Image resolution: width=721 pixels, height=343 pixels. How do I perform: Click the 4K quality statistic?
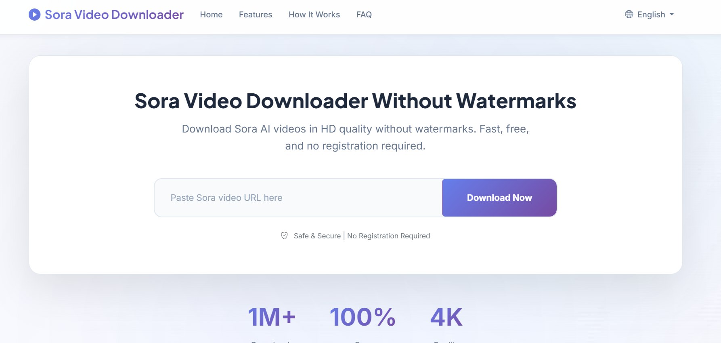click(446, 317)
